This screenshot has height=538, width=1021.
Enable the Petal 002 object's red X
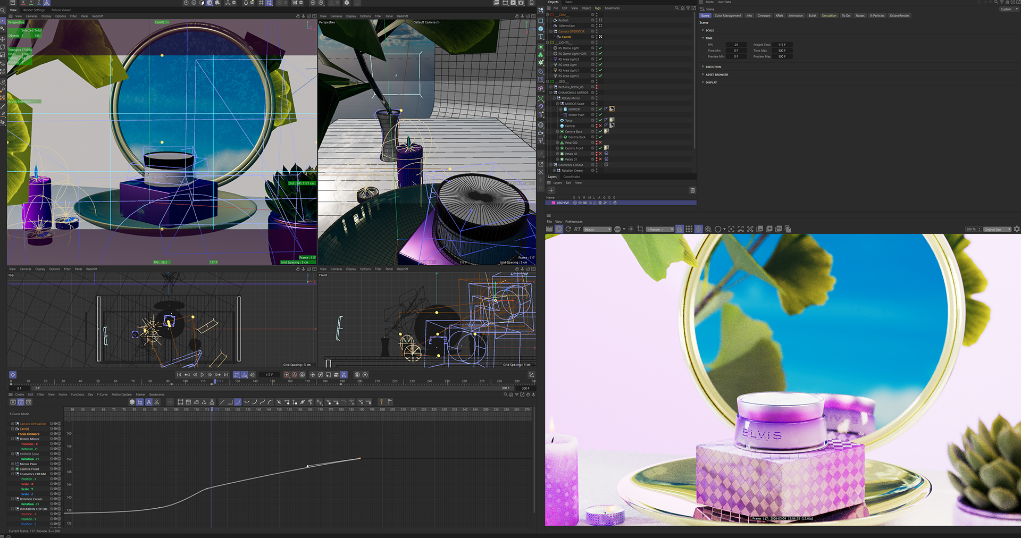tap(600, 142)
